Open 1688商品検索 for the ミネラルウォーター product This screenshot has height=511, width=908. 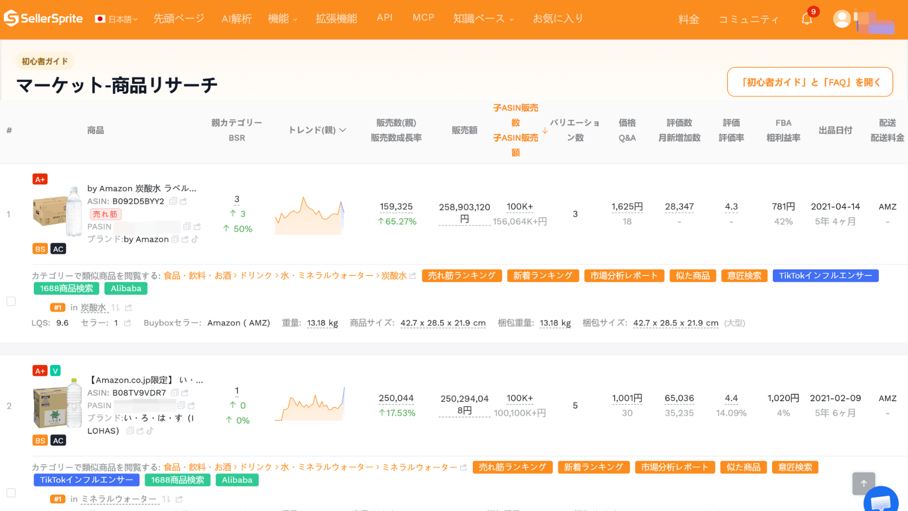(x=178, y=481)
